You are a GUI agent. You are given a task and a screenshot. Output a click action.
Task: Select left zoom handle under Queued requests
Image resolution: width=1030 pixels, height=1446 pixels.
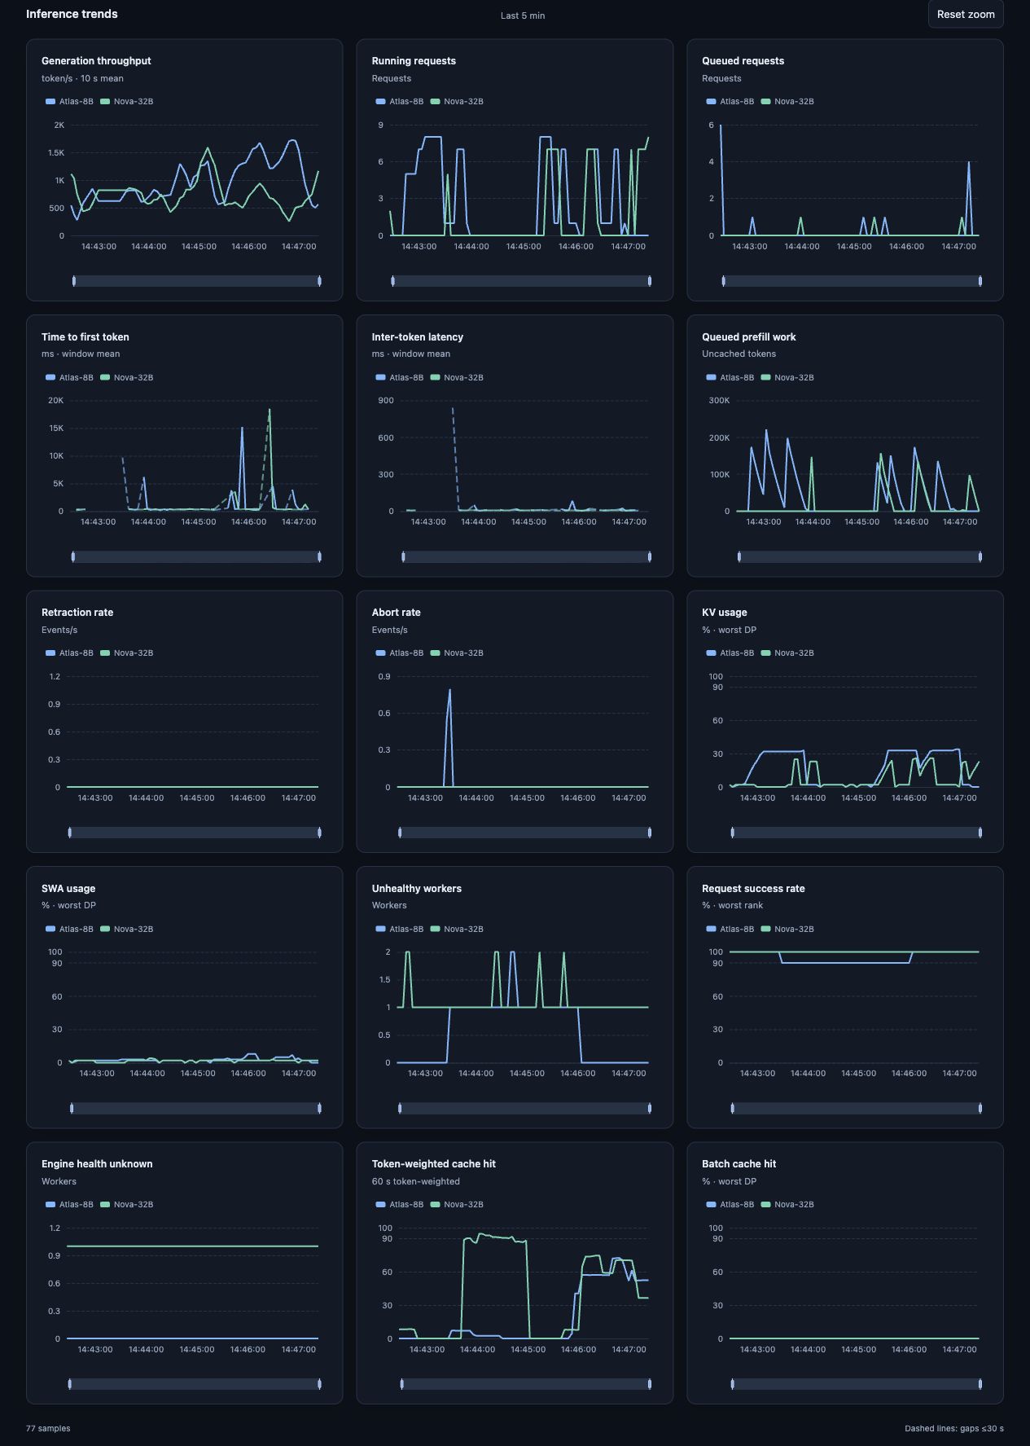[x=723, y=281]
